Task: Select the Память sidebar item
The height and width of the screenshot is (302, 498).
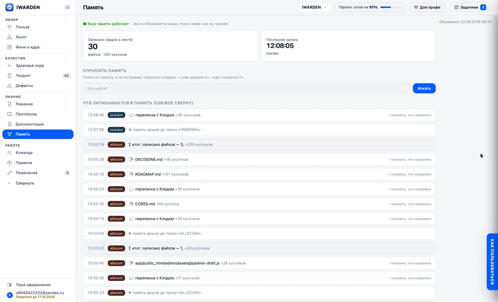Action: pyautogui.click(x=38, y=134)
